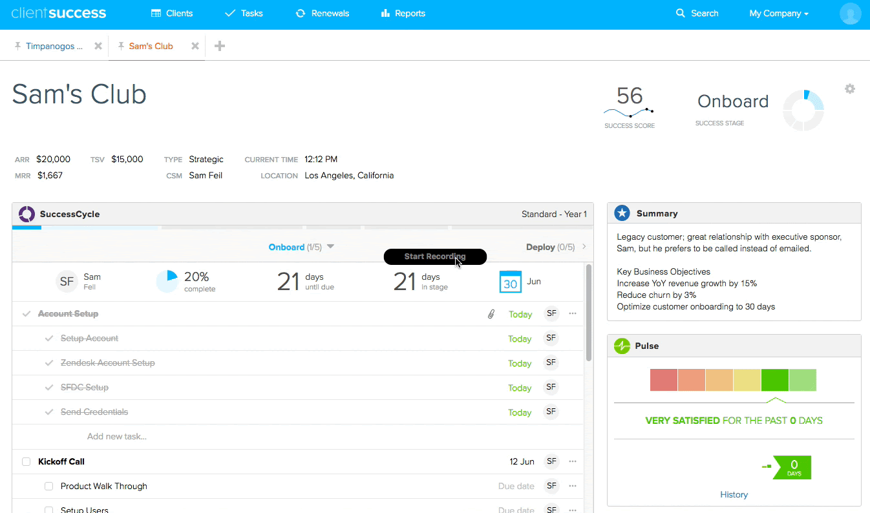Screen dimensions: 870x513
Task: Open the Pulse History link
Action: pos(734,494)
